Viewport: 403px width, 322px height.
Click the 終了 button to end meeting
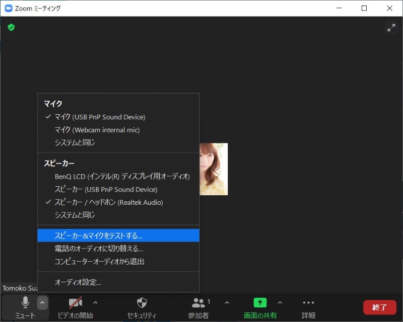[379, 307]
